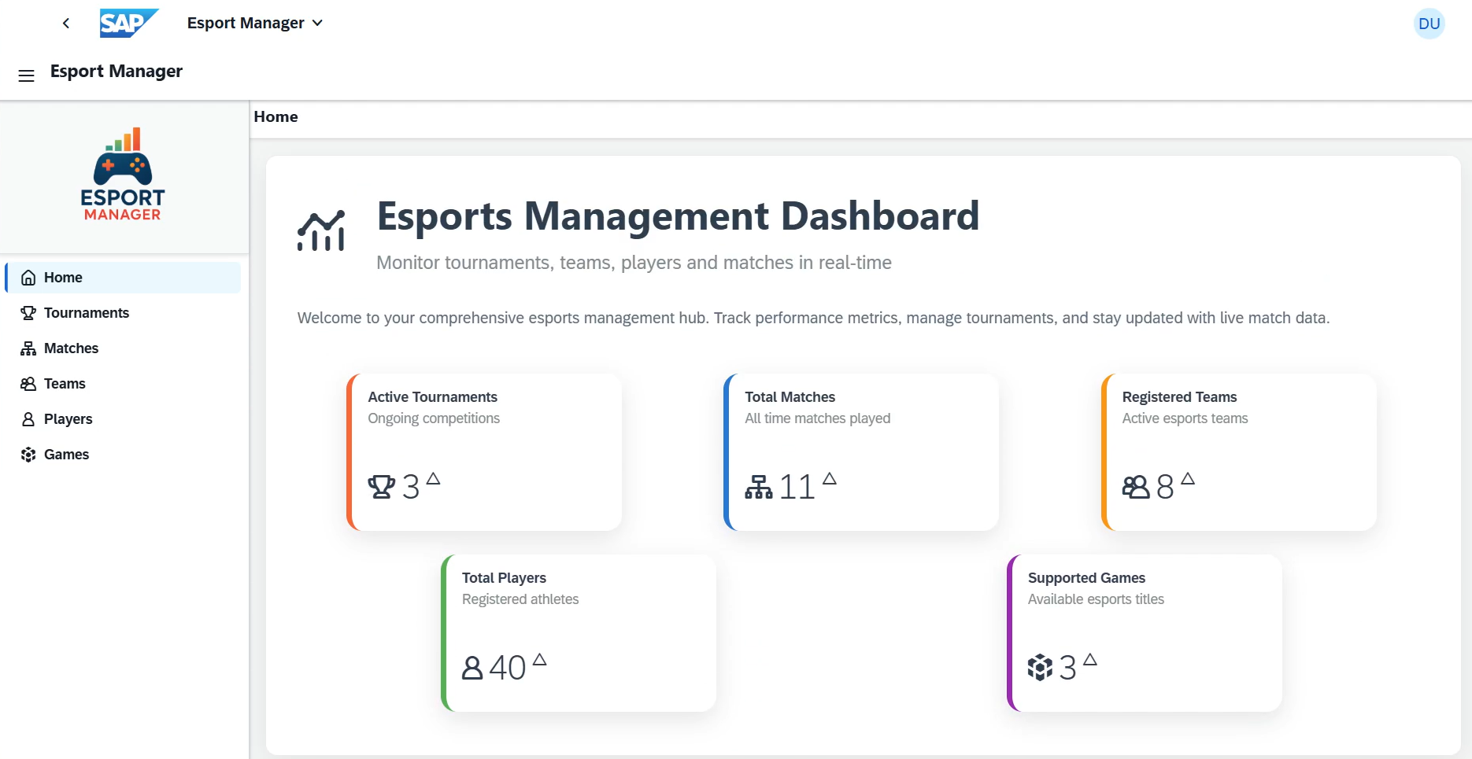Select Home in the breadcrumb bar
The height and width of the screenshot is (759, 1472).
(275, 116)
